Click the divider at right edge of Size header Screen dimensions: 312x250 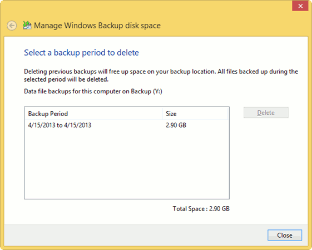point(227,114)
